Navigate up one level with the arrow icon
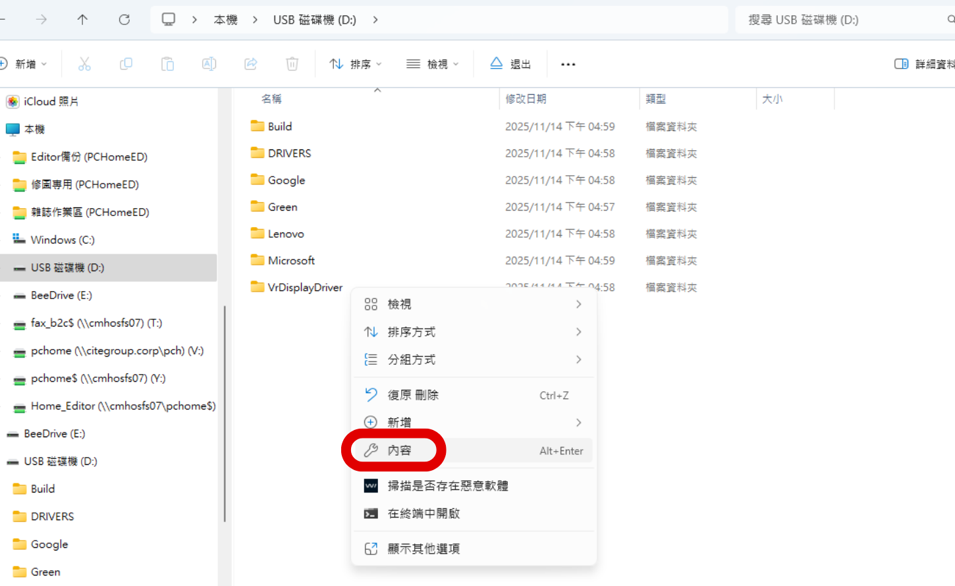 (82, 19)
